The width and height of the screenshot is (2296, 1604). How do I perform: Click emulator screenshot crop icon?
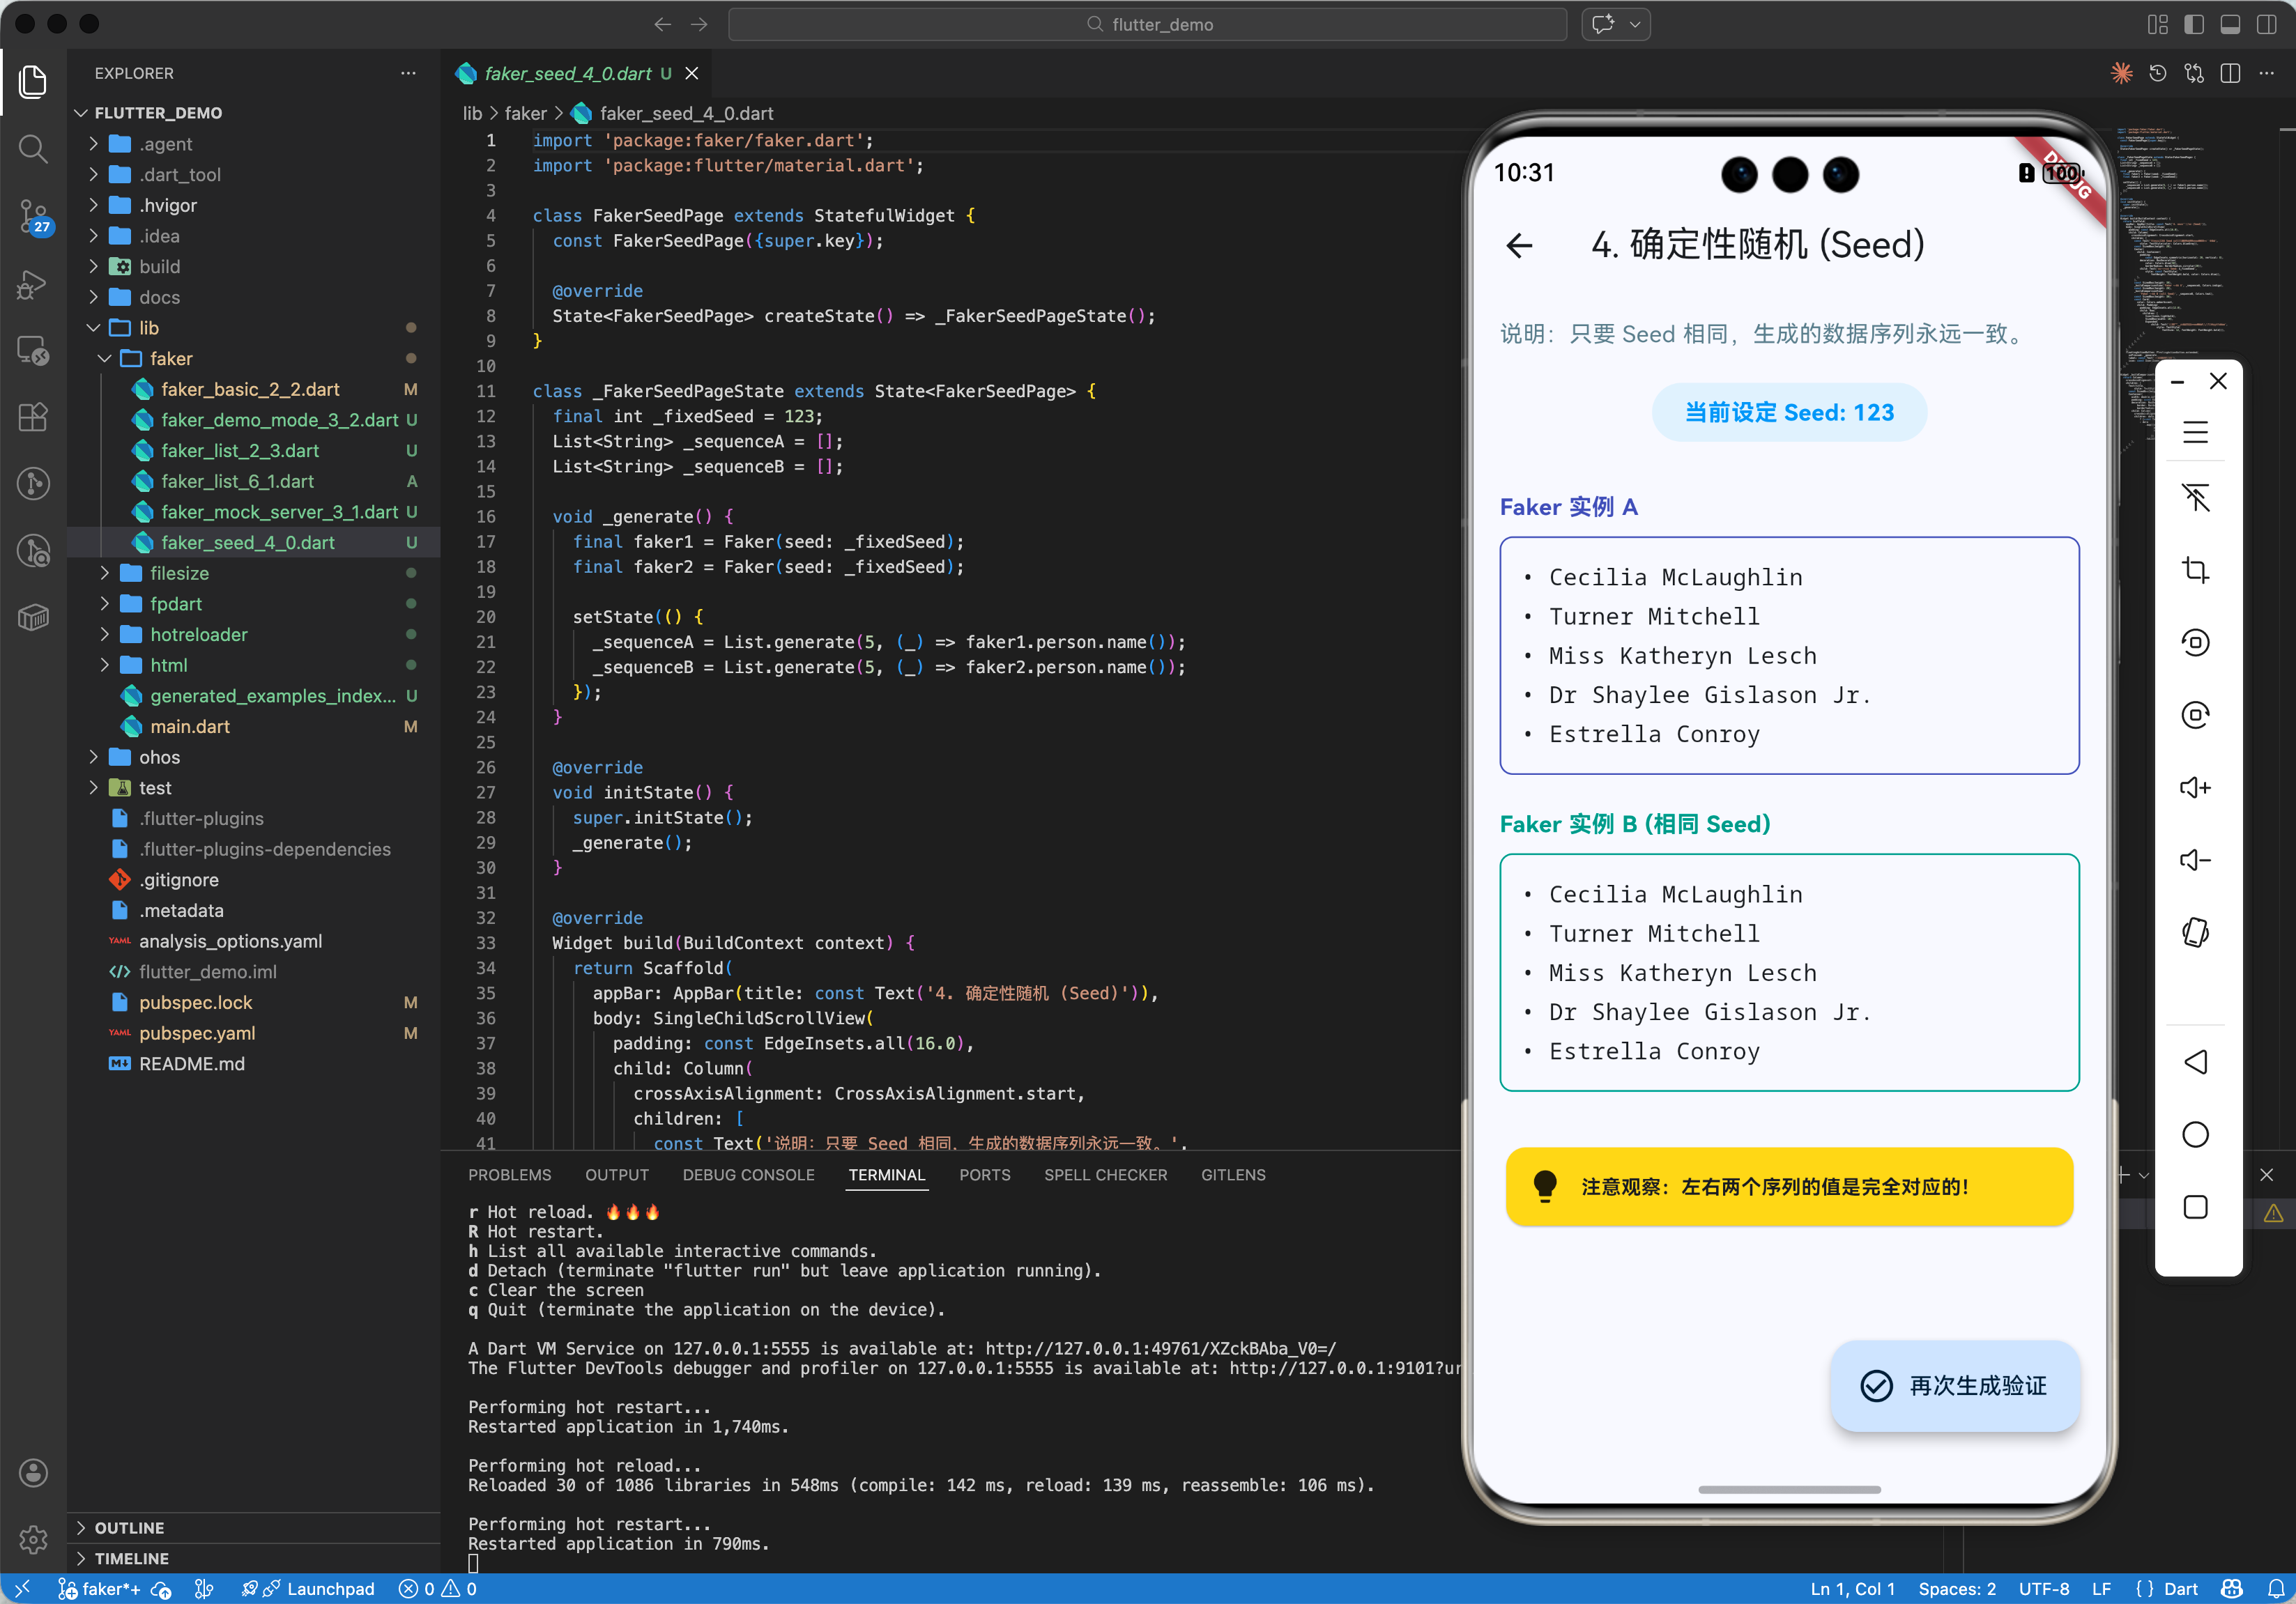point(2195,571)
